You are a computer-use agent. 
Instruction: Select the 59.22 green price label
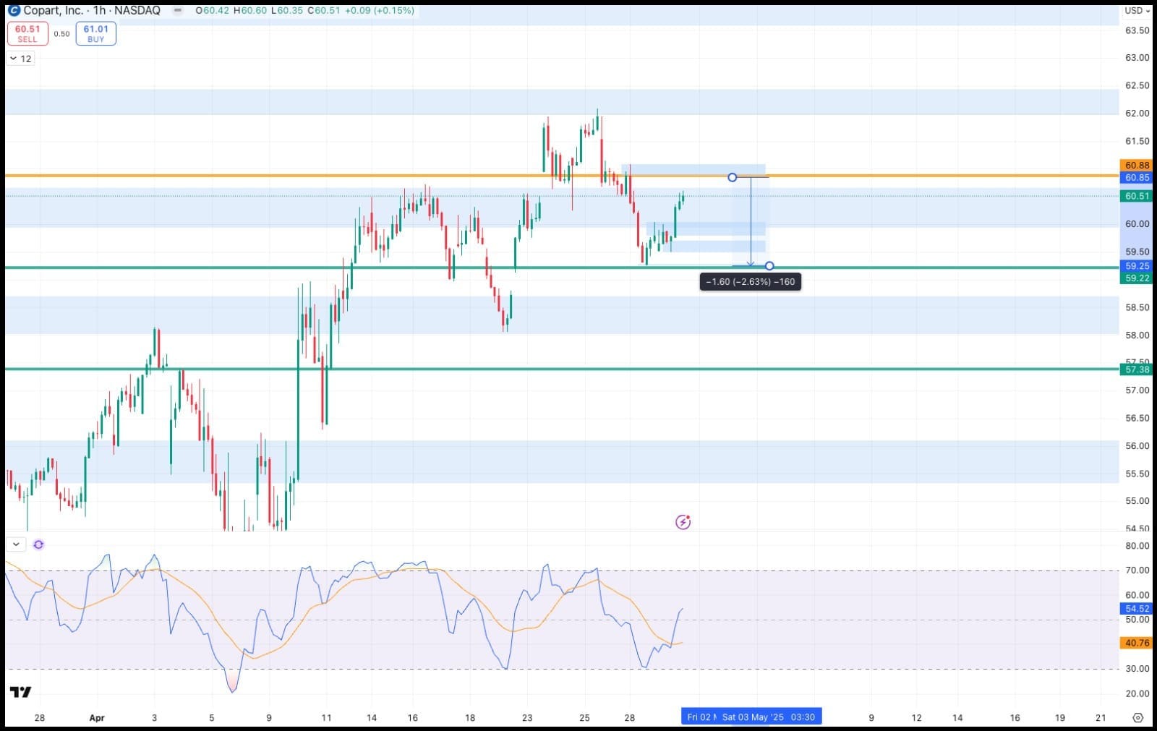coord(1137,278)
